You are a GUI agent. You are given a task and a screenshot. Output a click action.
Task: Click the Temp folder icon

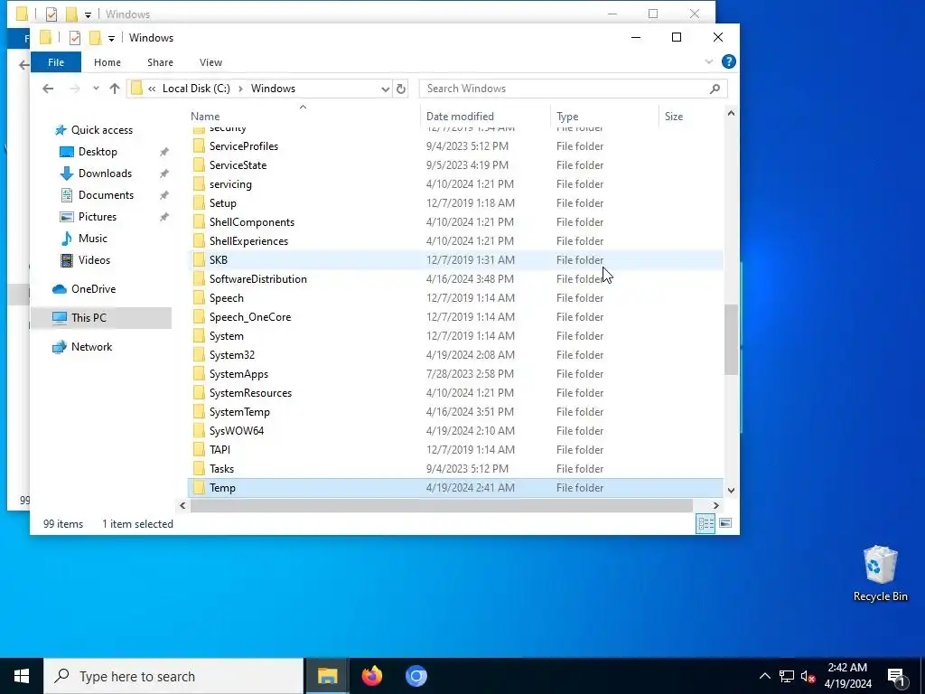point(200,487)
